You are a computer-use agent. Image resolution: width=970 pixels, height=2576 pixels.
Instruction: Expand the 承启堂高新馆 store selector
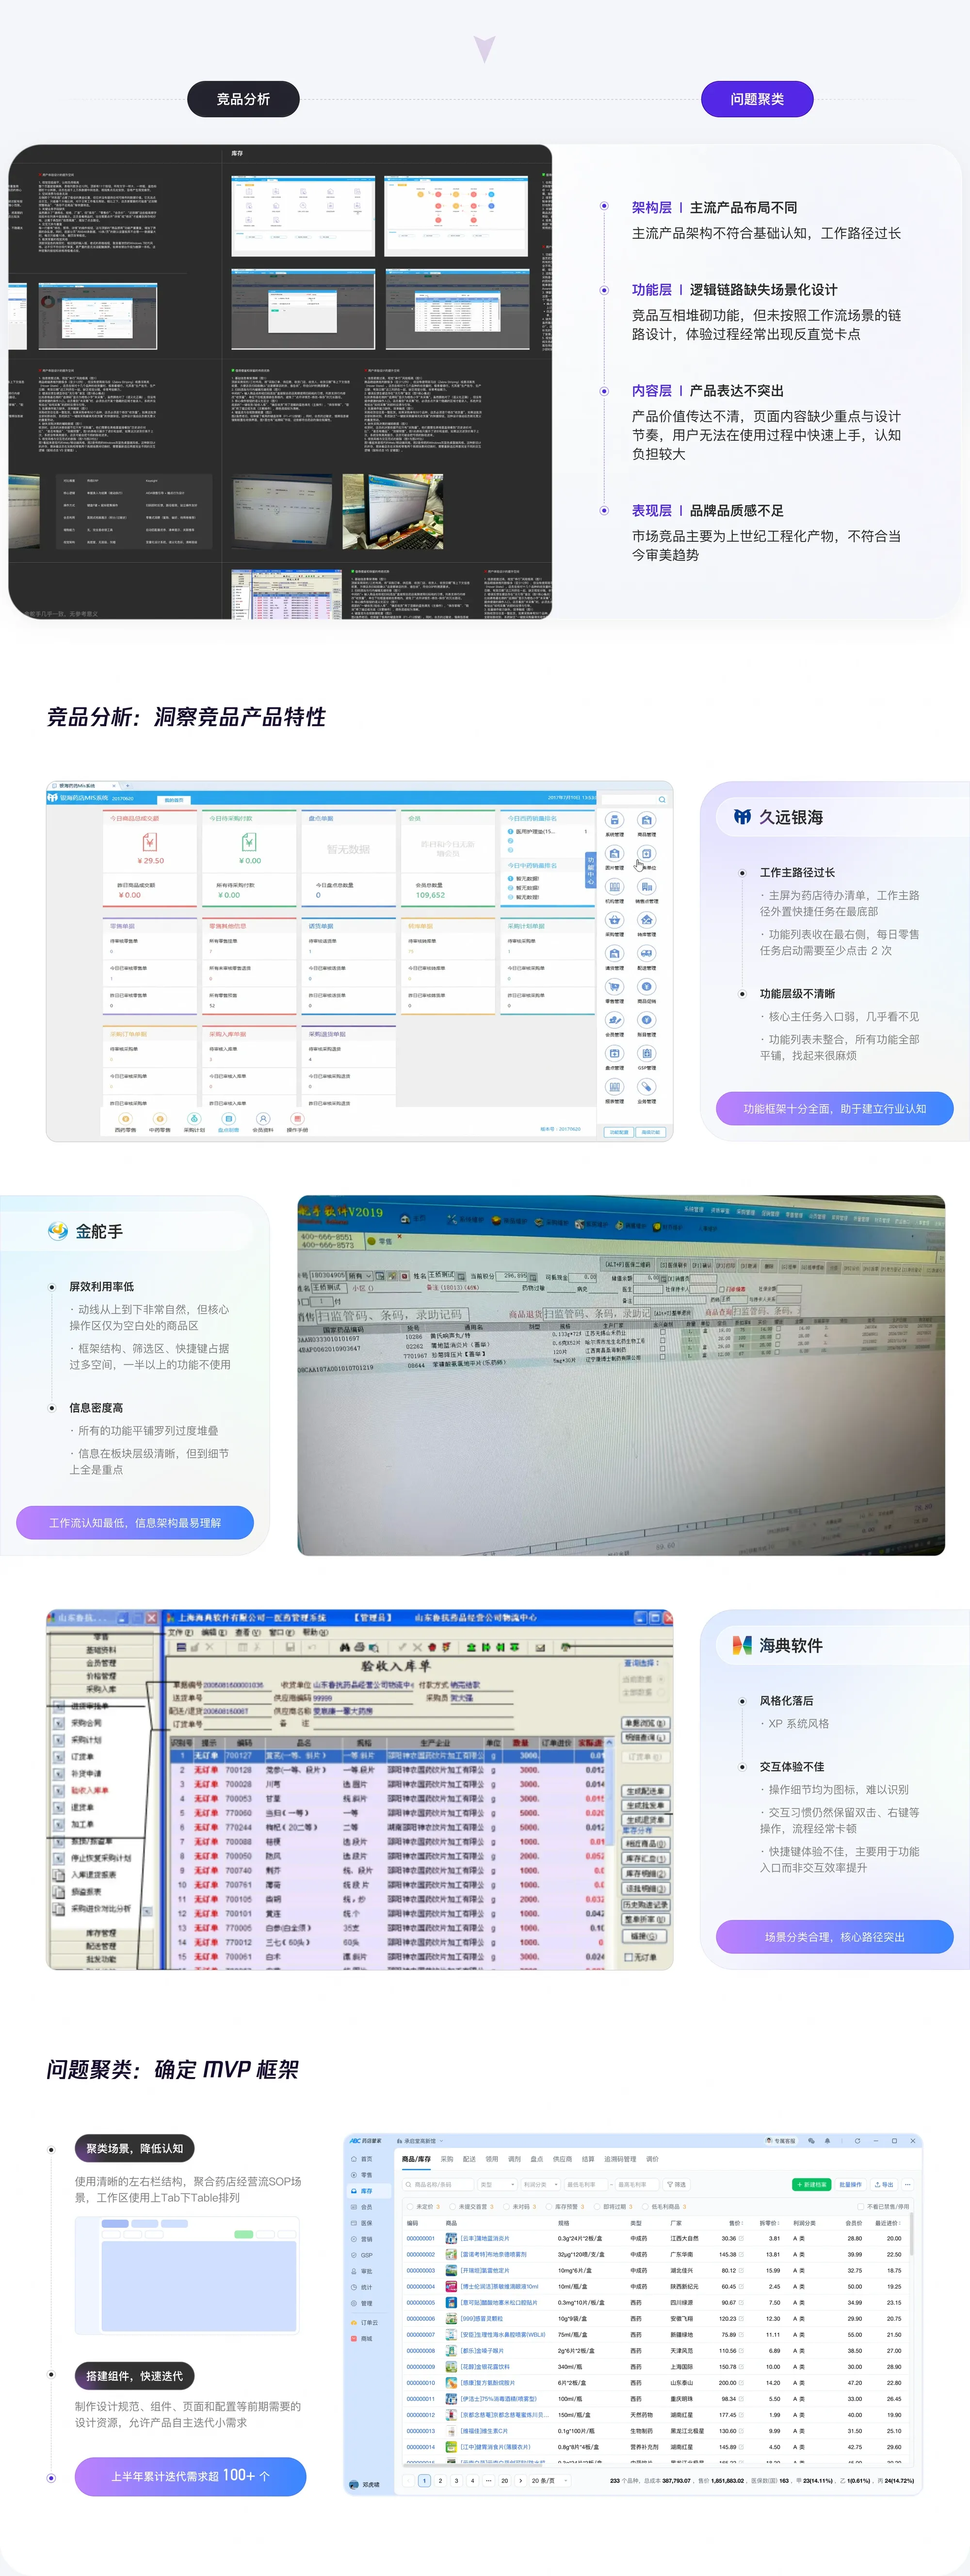(419, 2141)
